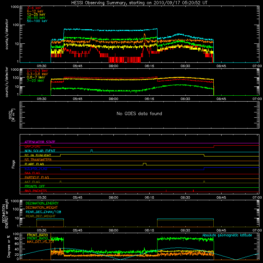
Task: Select the green 25-50 keV legend label
Action: click(36, 18)
